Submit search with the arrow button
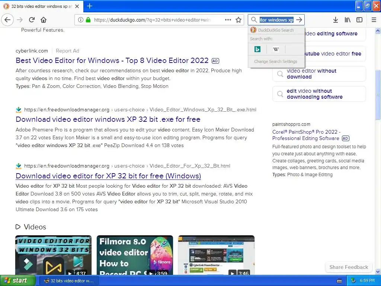381x286 pixels. pos(299,20)
